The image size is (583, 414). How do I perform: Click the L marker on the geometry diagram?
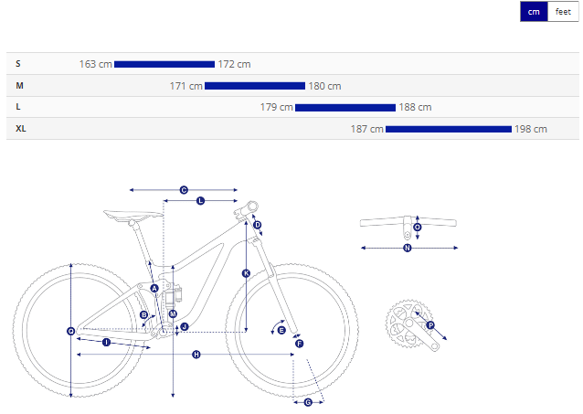(x=201, y=200)
